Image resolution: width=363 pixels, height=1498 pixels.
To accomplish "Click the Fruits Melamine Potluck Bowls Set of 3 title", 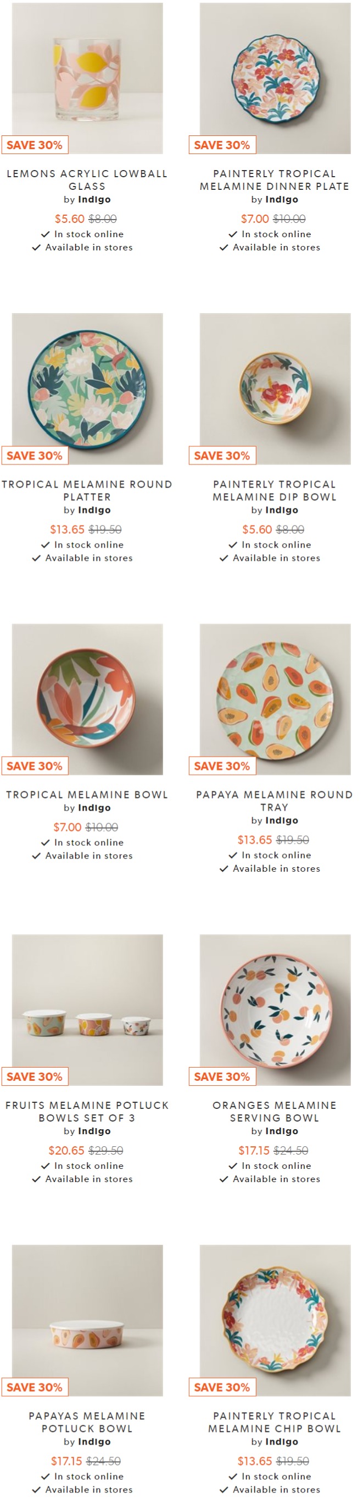I will (87, 1112).
